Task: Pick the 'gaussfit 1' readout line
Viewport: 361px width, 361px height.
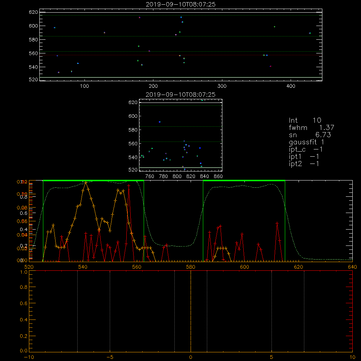Action: coord(306,142)
